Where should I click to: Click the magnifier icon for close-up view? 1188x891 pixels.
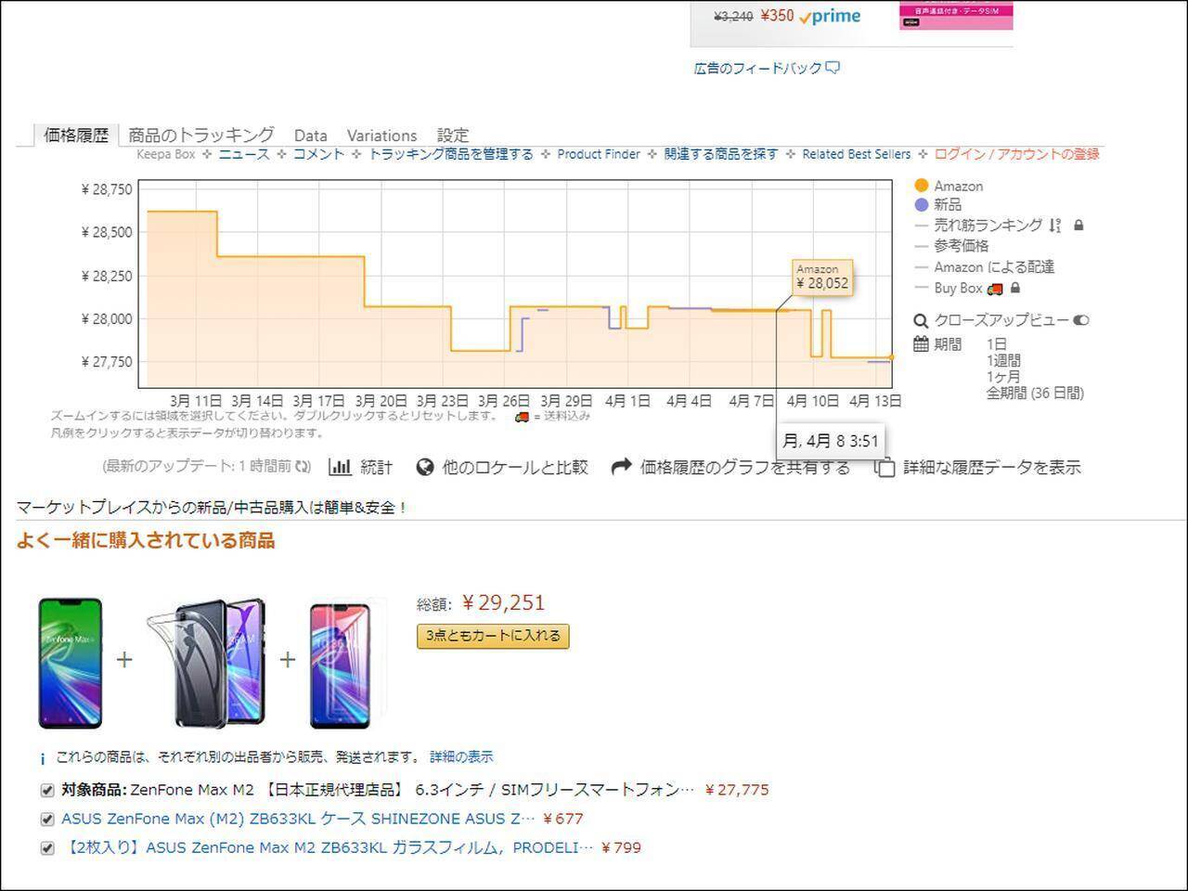921,321
